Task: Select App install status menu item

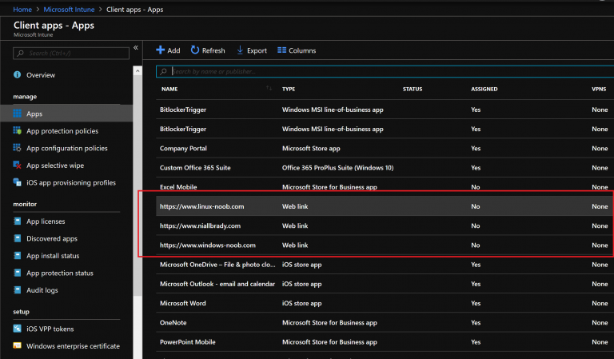Action: [x=63, y=256]
